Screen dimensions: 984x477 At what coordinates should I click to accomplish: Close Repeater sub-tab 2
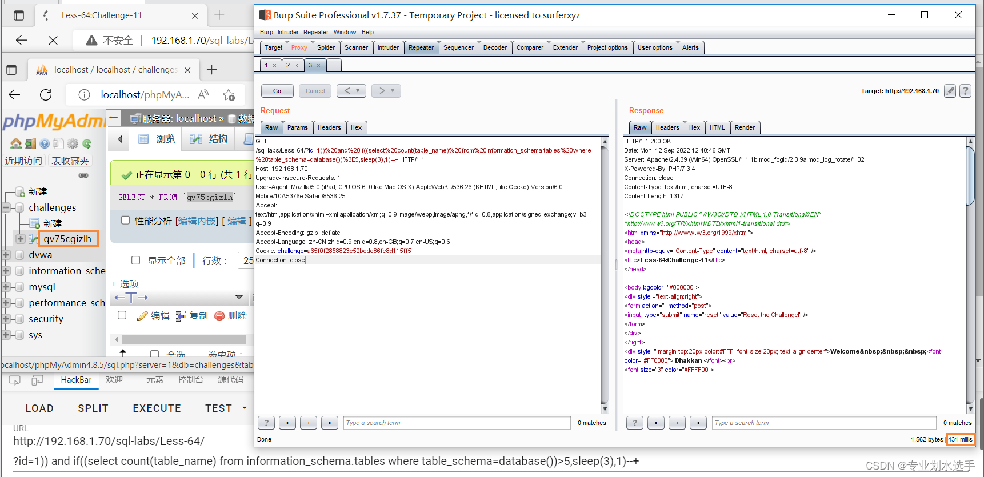pyautogui.click(x=296, y=65)
